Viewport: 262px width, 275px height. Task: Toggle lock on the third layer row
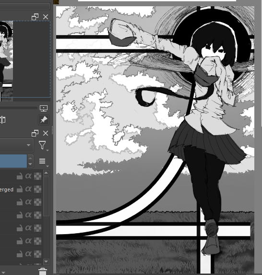tap(20, 202)
